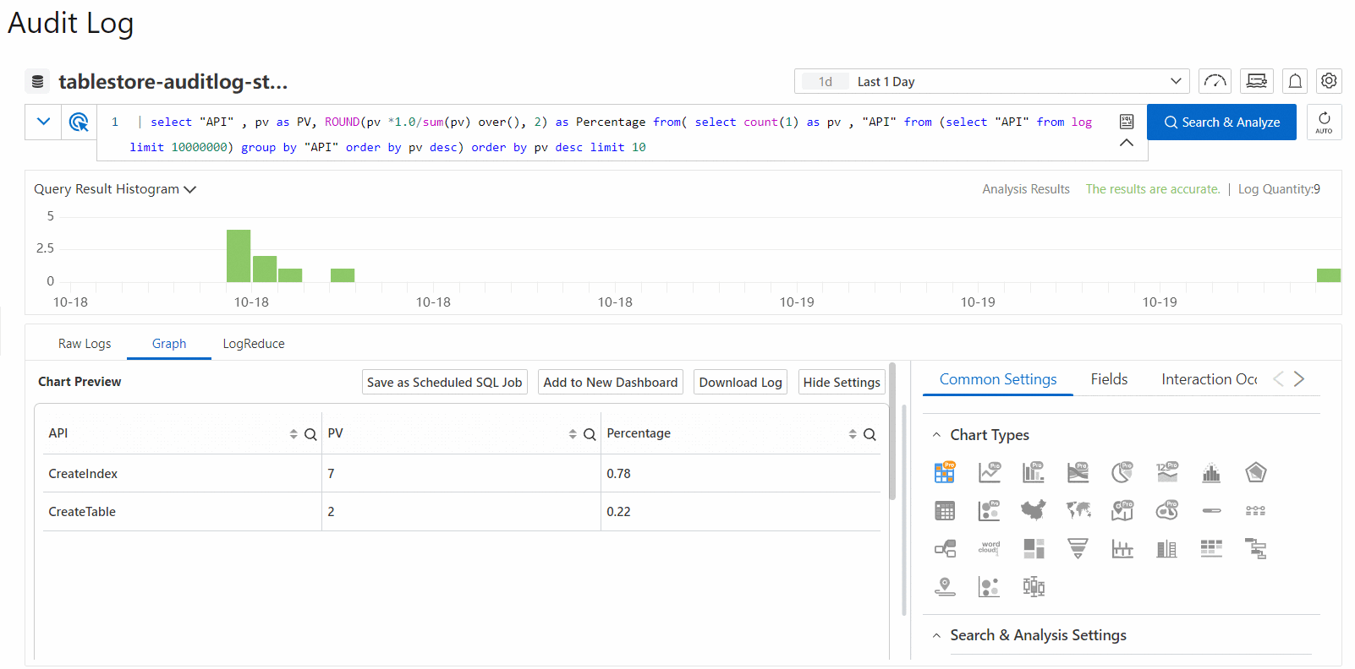The height and width of the screenshot is (669, 1355).
Task: Choose the treemap chart type
Action: tap(1034, 549)
